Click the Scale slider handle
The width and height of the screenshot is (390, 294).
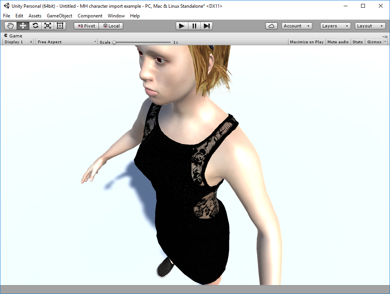click(x=114, y=42)
